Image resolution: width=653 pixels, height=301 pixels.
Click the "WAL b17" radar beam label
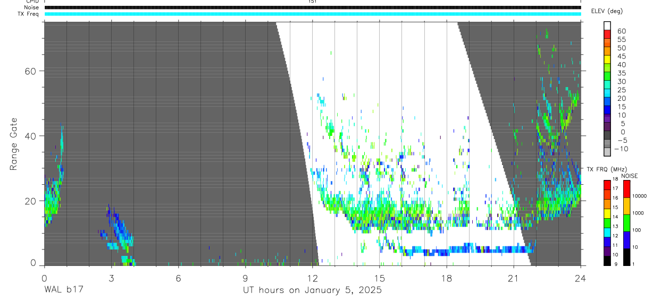click(x=63, y=290)
